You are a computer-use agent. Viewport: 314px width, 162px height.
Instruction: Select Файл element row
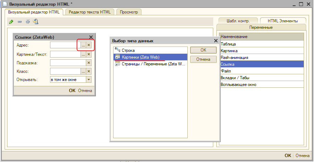click(x=261, y=71)
